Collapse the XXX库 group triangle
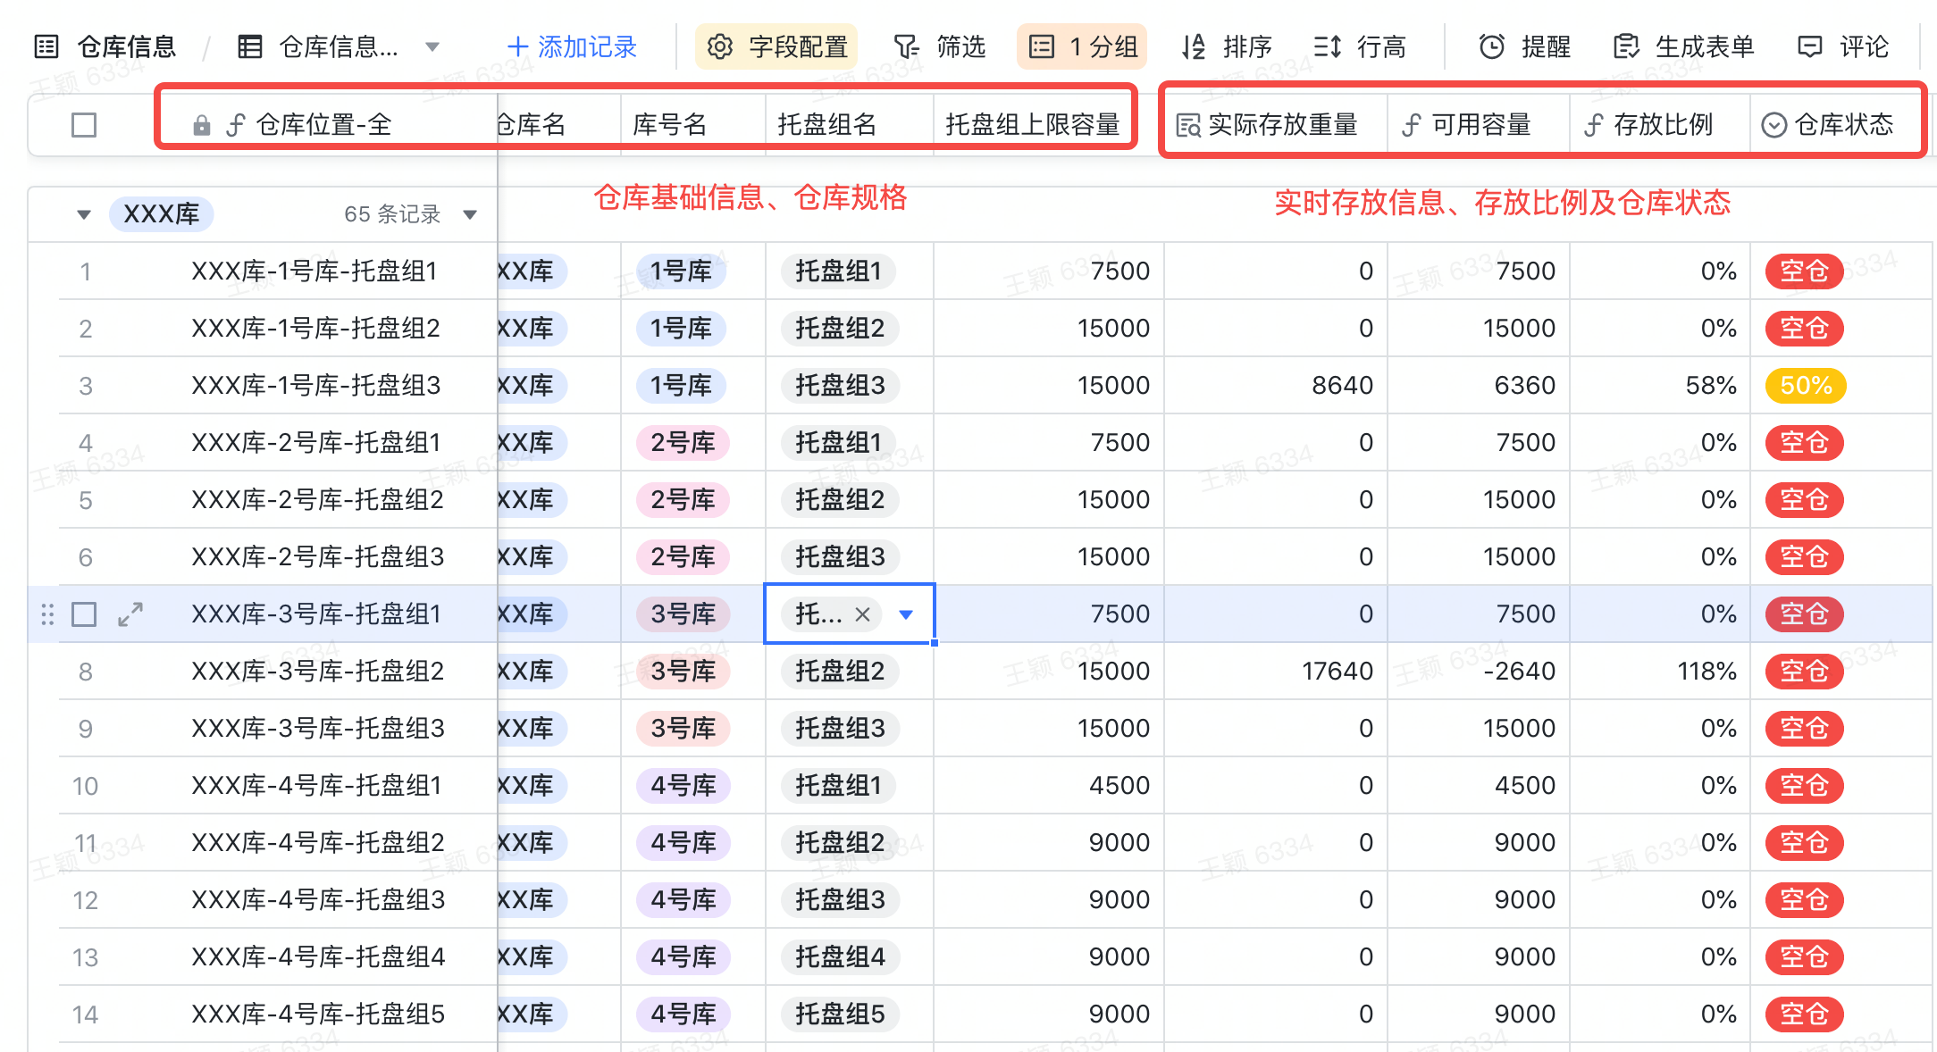Screen dimensions: 1937x1052 [84, 214]
